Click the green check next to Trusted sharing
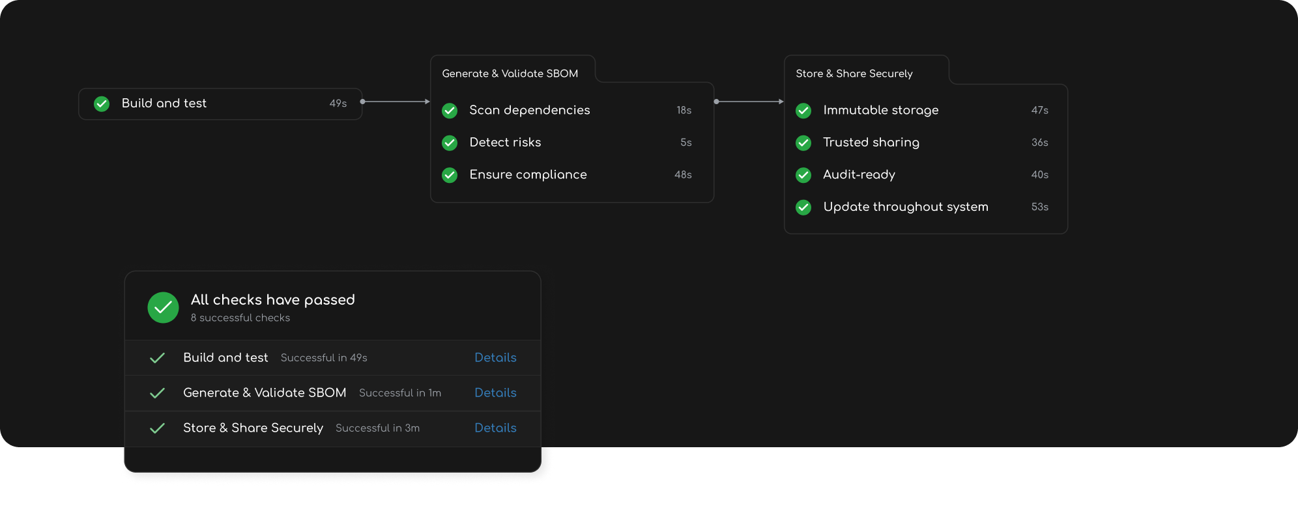Viewport: 1298px width, 511px height. click(x=803, y=143)
